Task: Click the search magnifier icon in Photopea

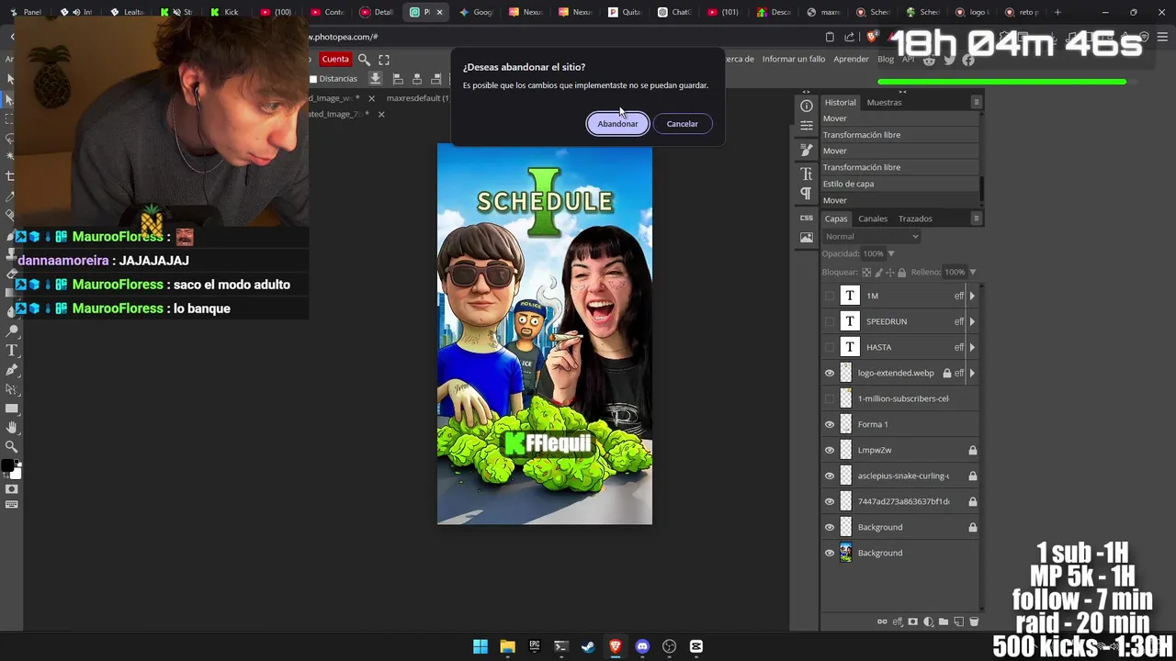Action: tap(364, 60)
